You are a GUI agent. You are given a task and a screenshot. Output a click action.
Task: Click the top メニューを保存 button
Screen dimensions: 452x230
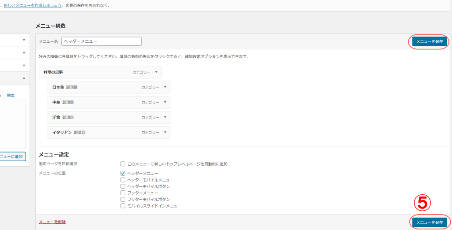coord(429,41)
